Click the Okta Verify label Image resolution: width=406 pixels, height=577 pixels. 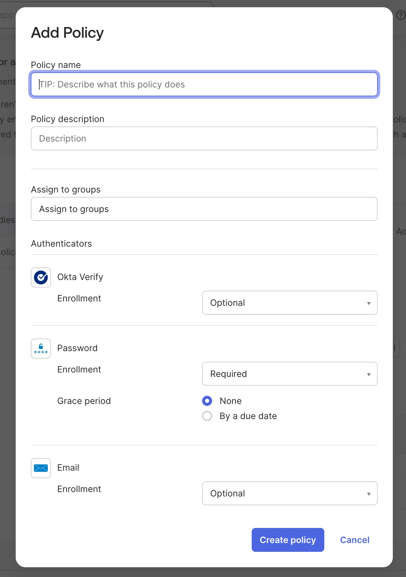point(80,277)
